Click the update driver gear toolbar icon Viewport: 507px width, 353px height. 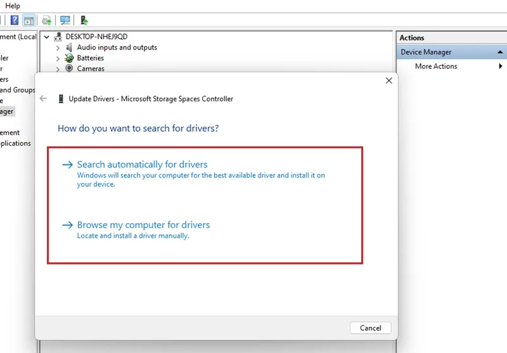tap(46, 20)
